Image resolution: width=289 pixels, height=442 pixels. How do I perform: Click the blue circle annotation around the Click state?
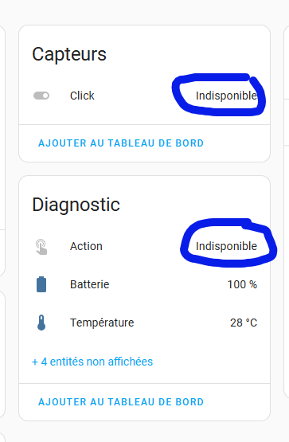click(x=219, y=95)
